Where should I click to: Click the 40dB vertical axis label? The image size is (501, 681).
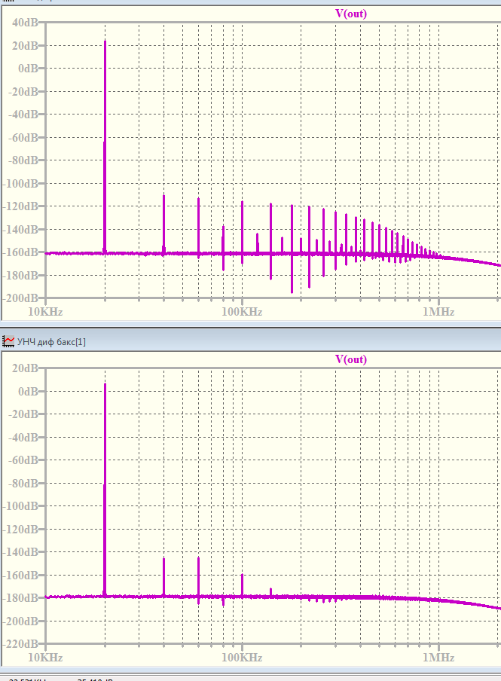[25, 22]
